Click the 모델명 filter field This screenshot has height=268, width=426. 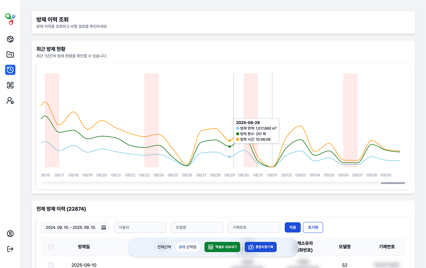197,227
